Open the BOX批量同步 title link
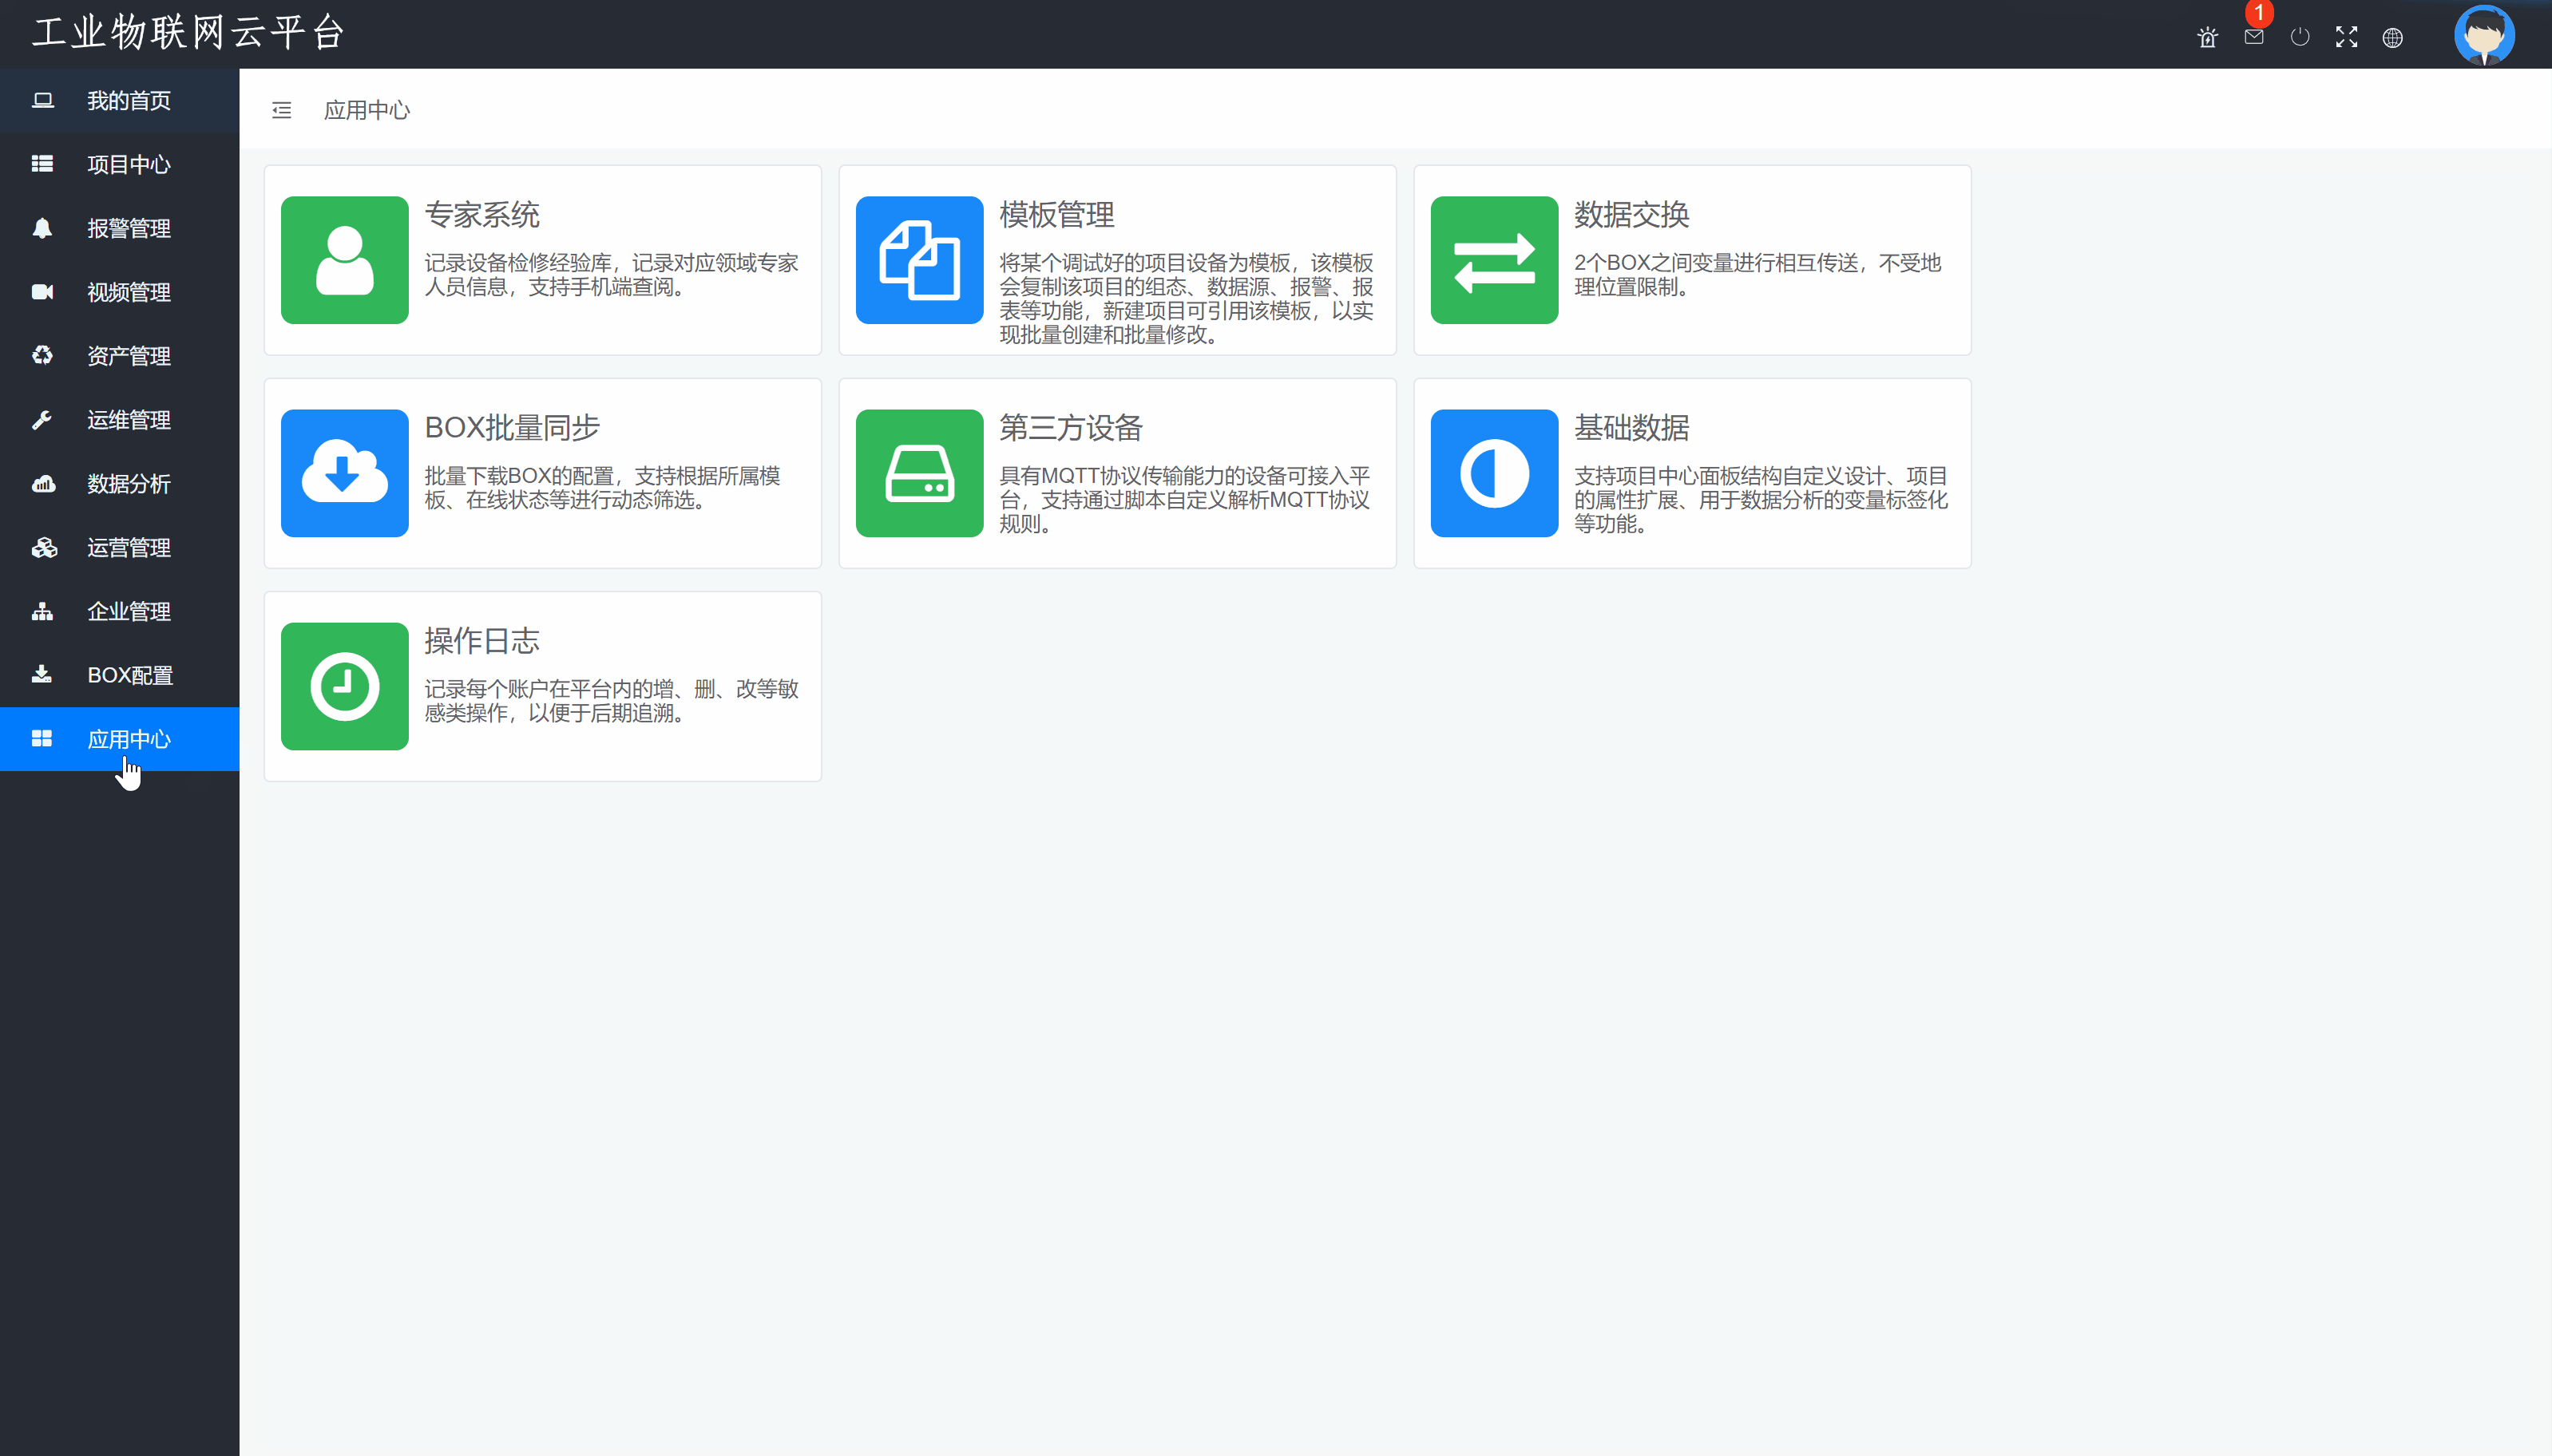Screen dimensions: 2552x1456 pos(512,428)
